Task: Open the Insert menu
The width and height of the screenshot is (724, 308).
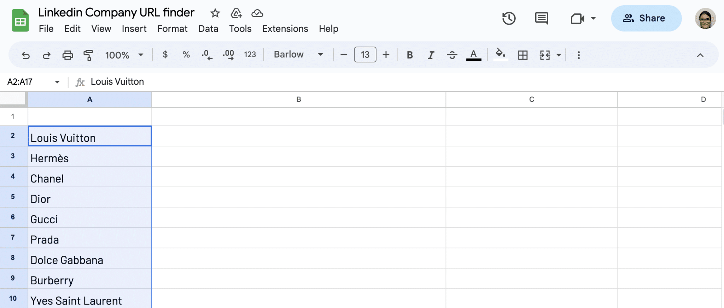Action: click(x=134, y=29)
